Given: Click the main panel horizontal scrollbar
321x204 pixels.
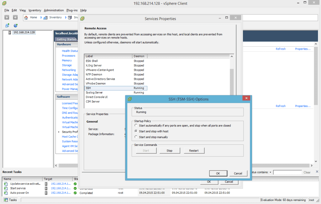Looking at the screenshot, I should click(x=184, y=166).
